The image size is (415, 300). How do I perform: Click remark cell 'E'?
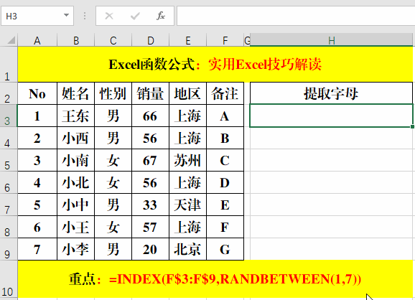coord(225,205)
